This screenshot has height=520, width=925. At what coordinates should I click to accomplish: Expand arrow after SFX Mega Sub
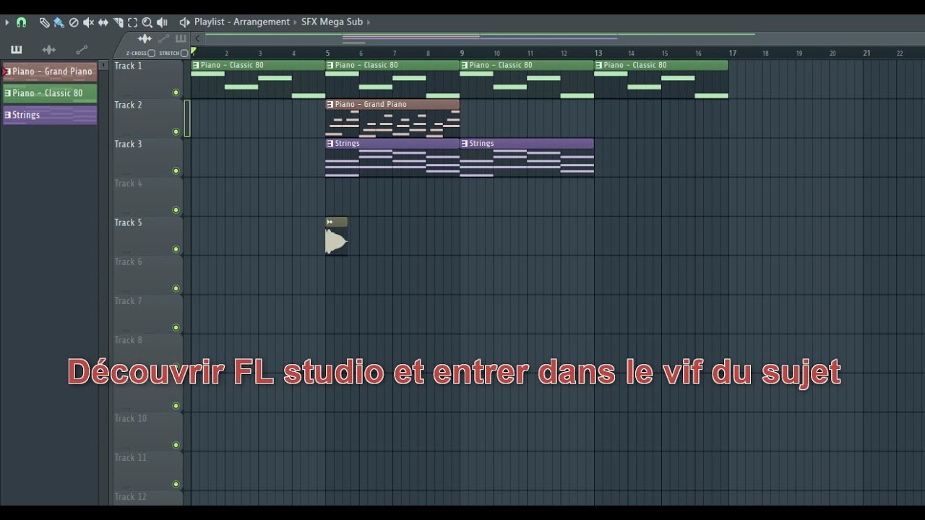(x=369, y=22)
